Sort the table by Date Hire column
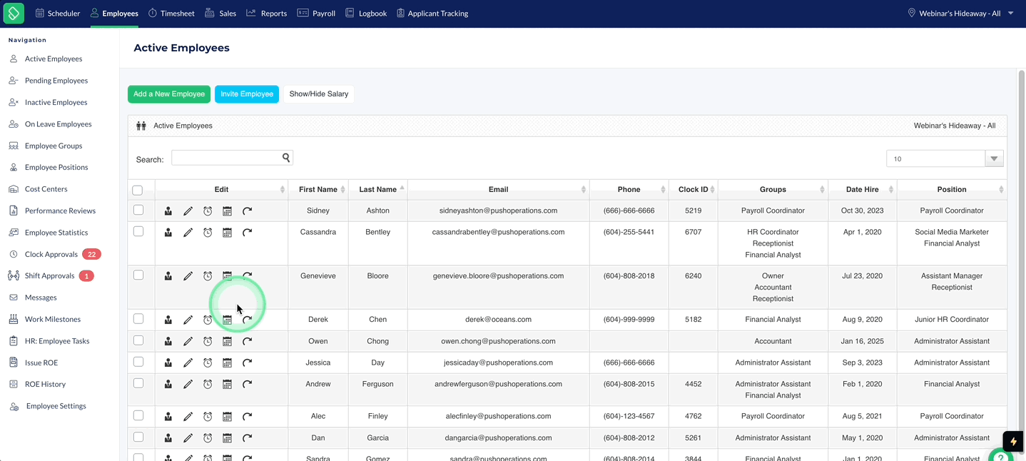This screenshot has height=461, width=1026. (863, 189)
